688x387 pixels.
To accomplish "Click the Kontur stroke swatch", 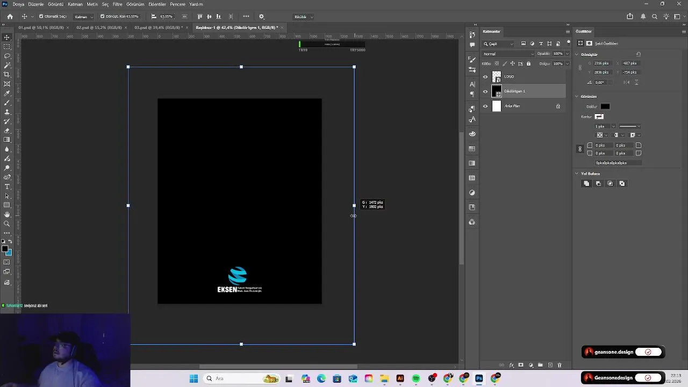I will point(599,117).
